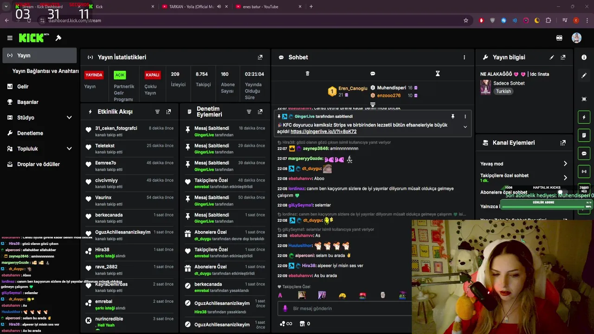
Task: Select the Pepe frog emote
Action: (403, 295)
